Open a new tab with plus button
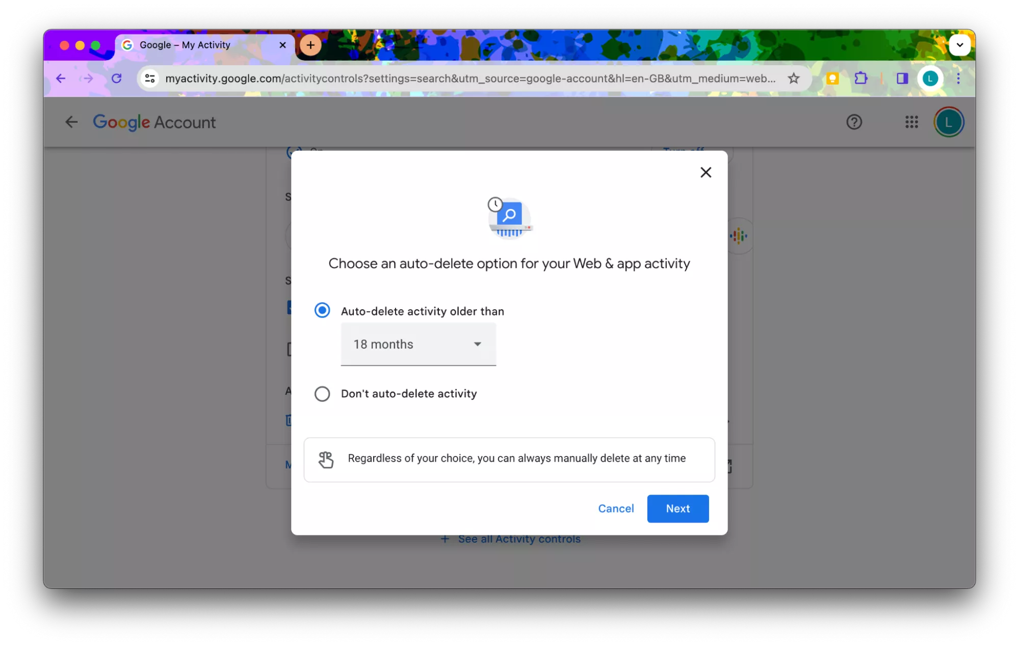The height and width of the screenshot is (646, 1019). tap(310, 45)
